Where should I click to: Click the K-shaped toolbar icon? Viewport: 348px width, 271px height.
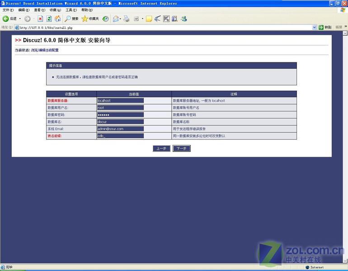point(166,19)
